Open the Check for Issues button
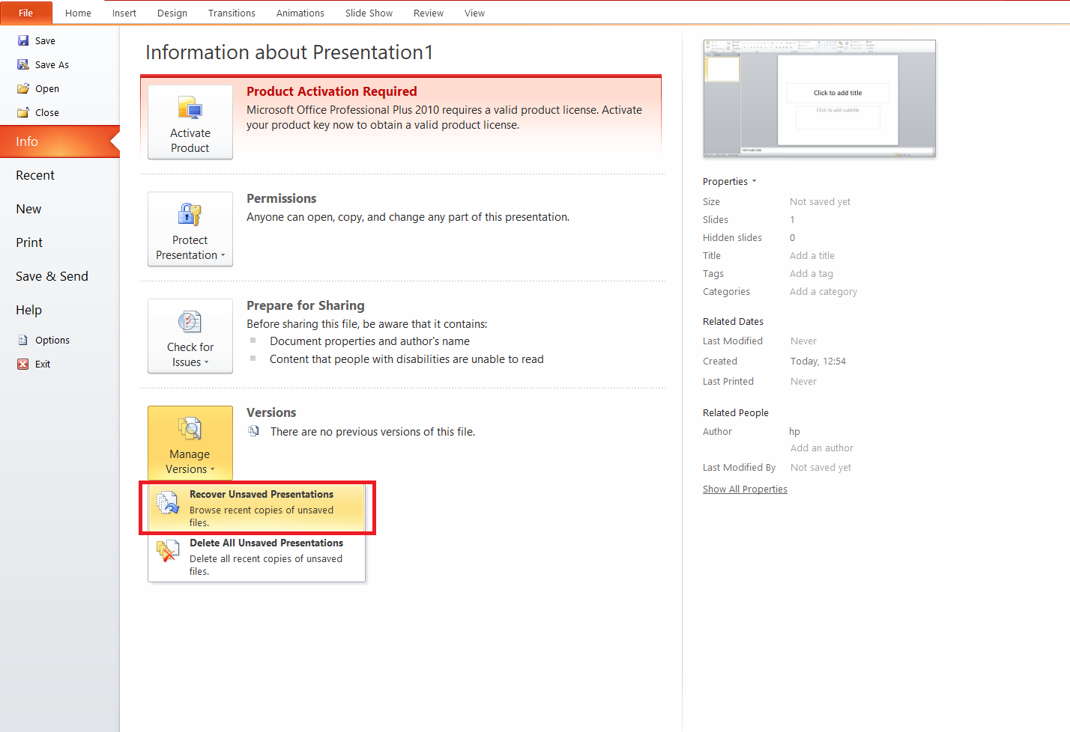 pyautogui.click(x=190, y=336)
